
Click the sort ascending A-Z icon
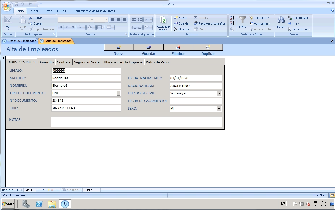coord(232,18)
